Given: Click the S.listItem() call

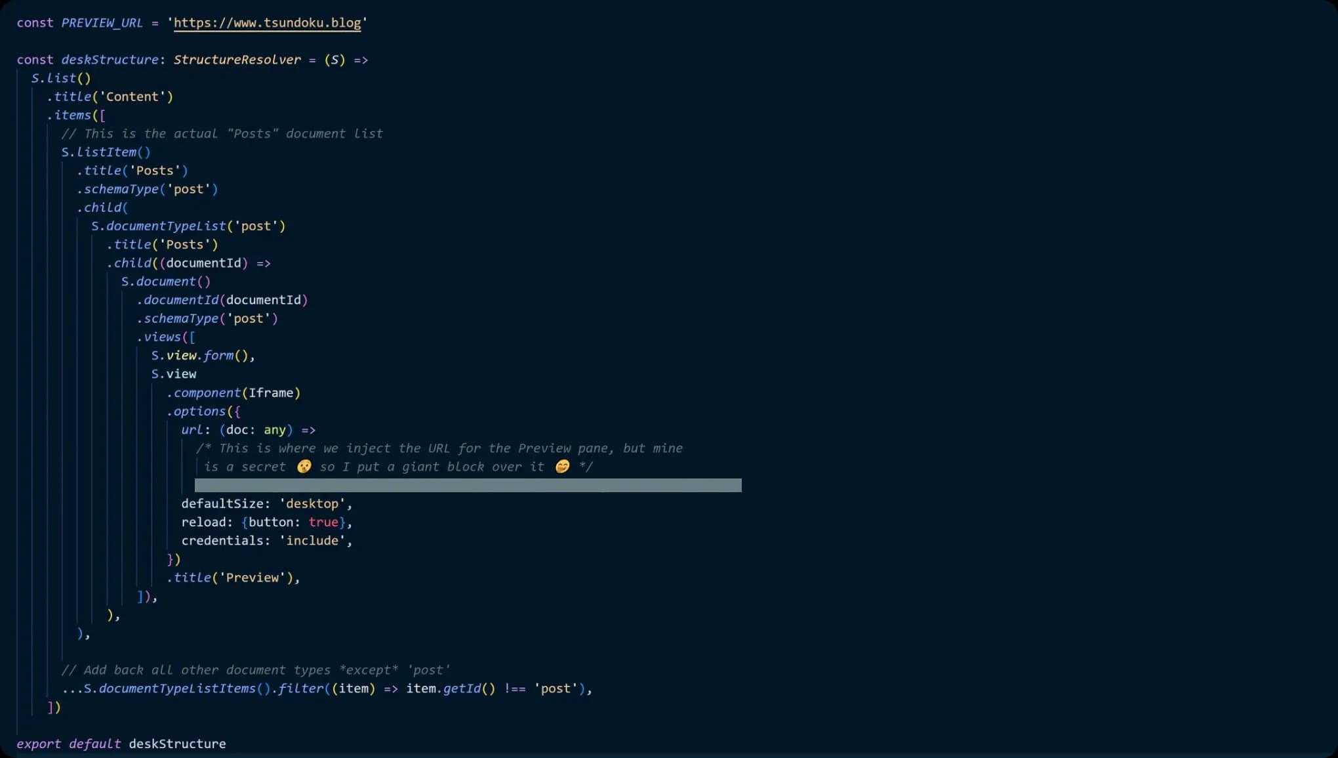Looking at the screenshot, I should 106,152.
